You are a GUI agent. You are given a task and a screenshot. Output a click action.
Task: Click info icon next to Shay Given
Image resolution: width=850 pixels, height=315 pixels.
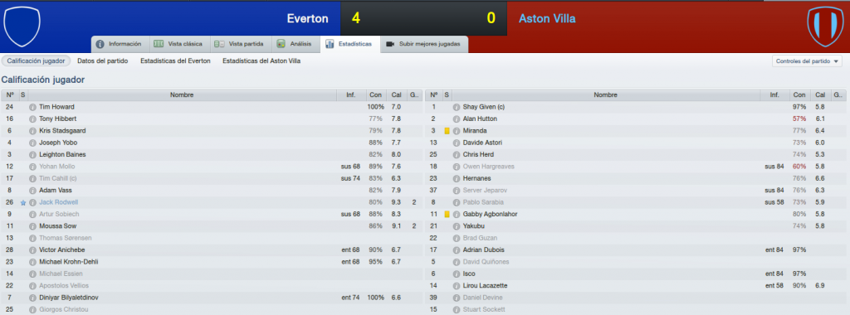(457, 107)
